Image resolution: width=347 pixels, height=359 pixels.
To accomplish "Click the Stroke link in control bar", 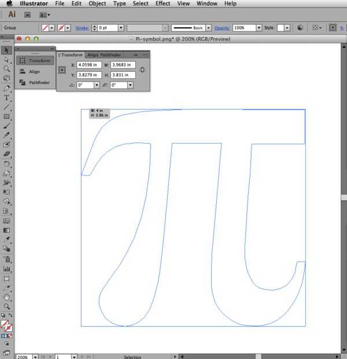I will click(x=82, y=28).
